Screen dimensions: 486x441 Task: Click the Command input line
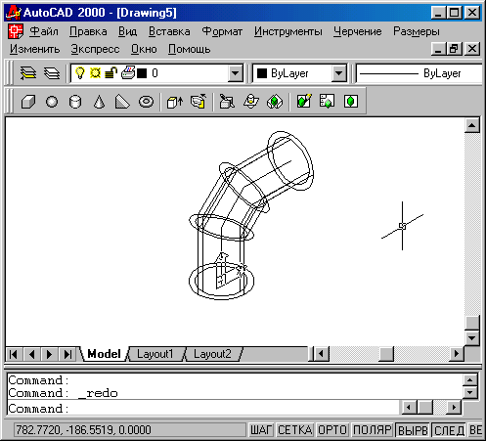(202, 409)
